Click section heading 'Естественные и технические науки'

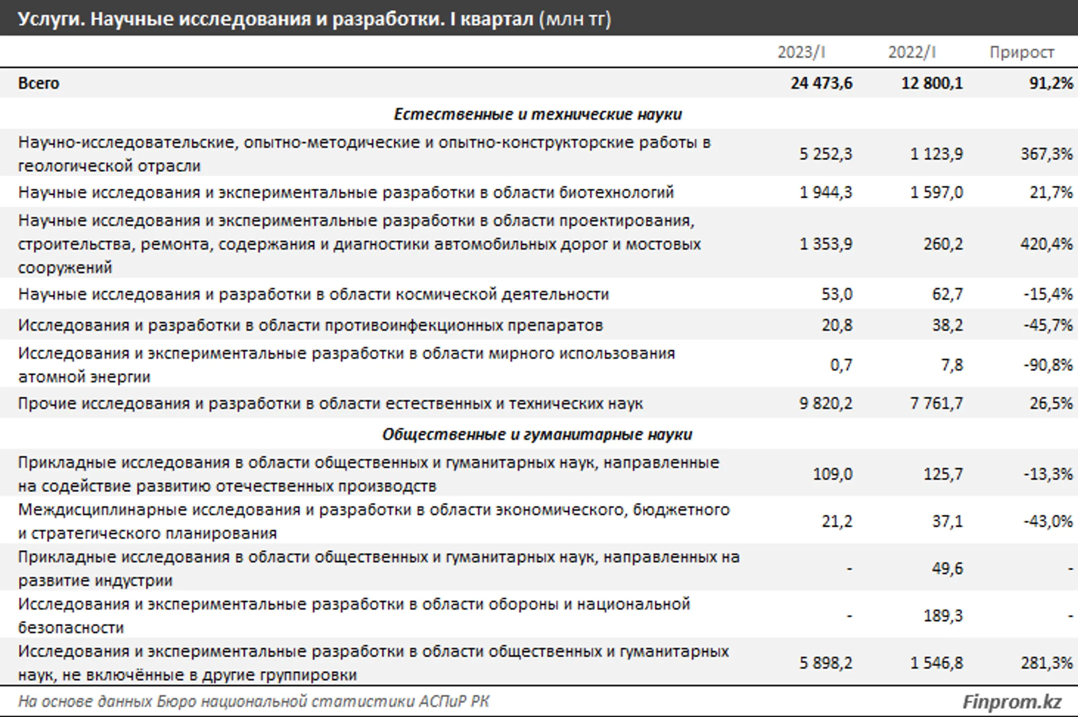[538, 114]
